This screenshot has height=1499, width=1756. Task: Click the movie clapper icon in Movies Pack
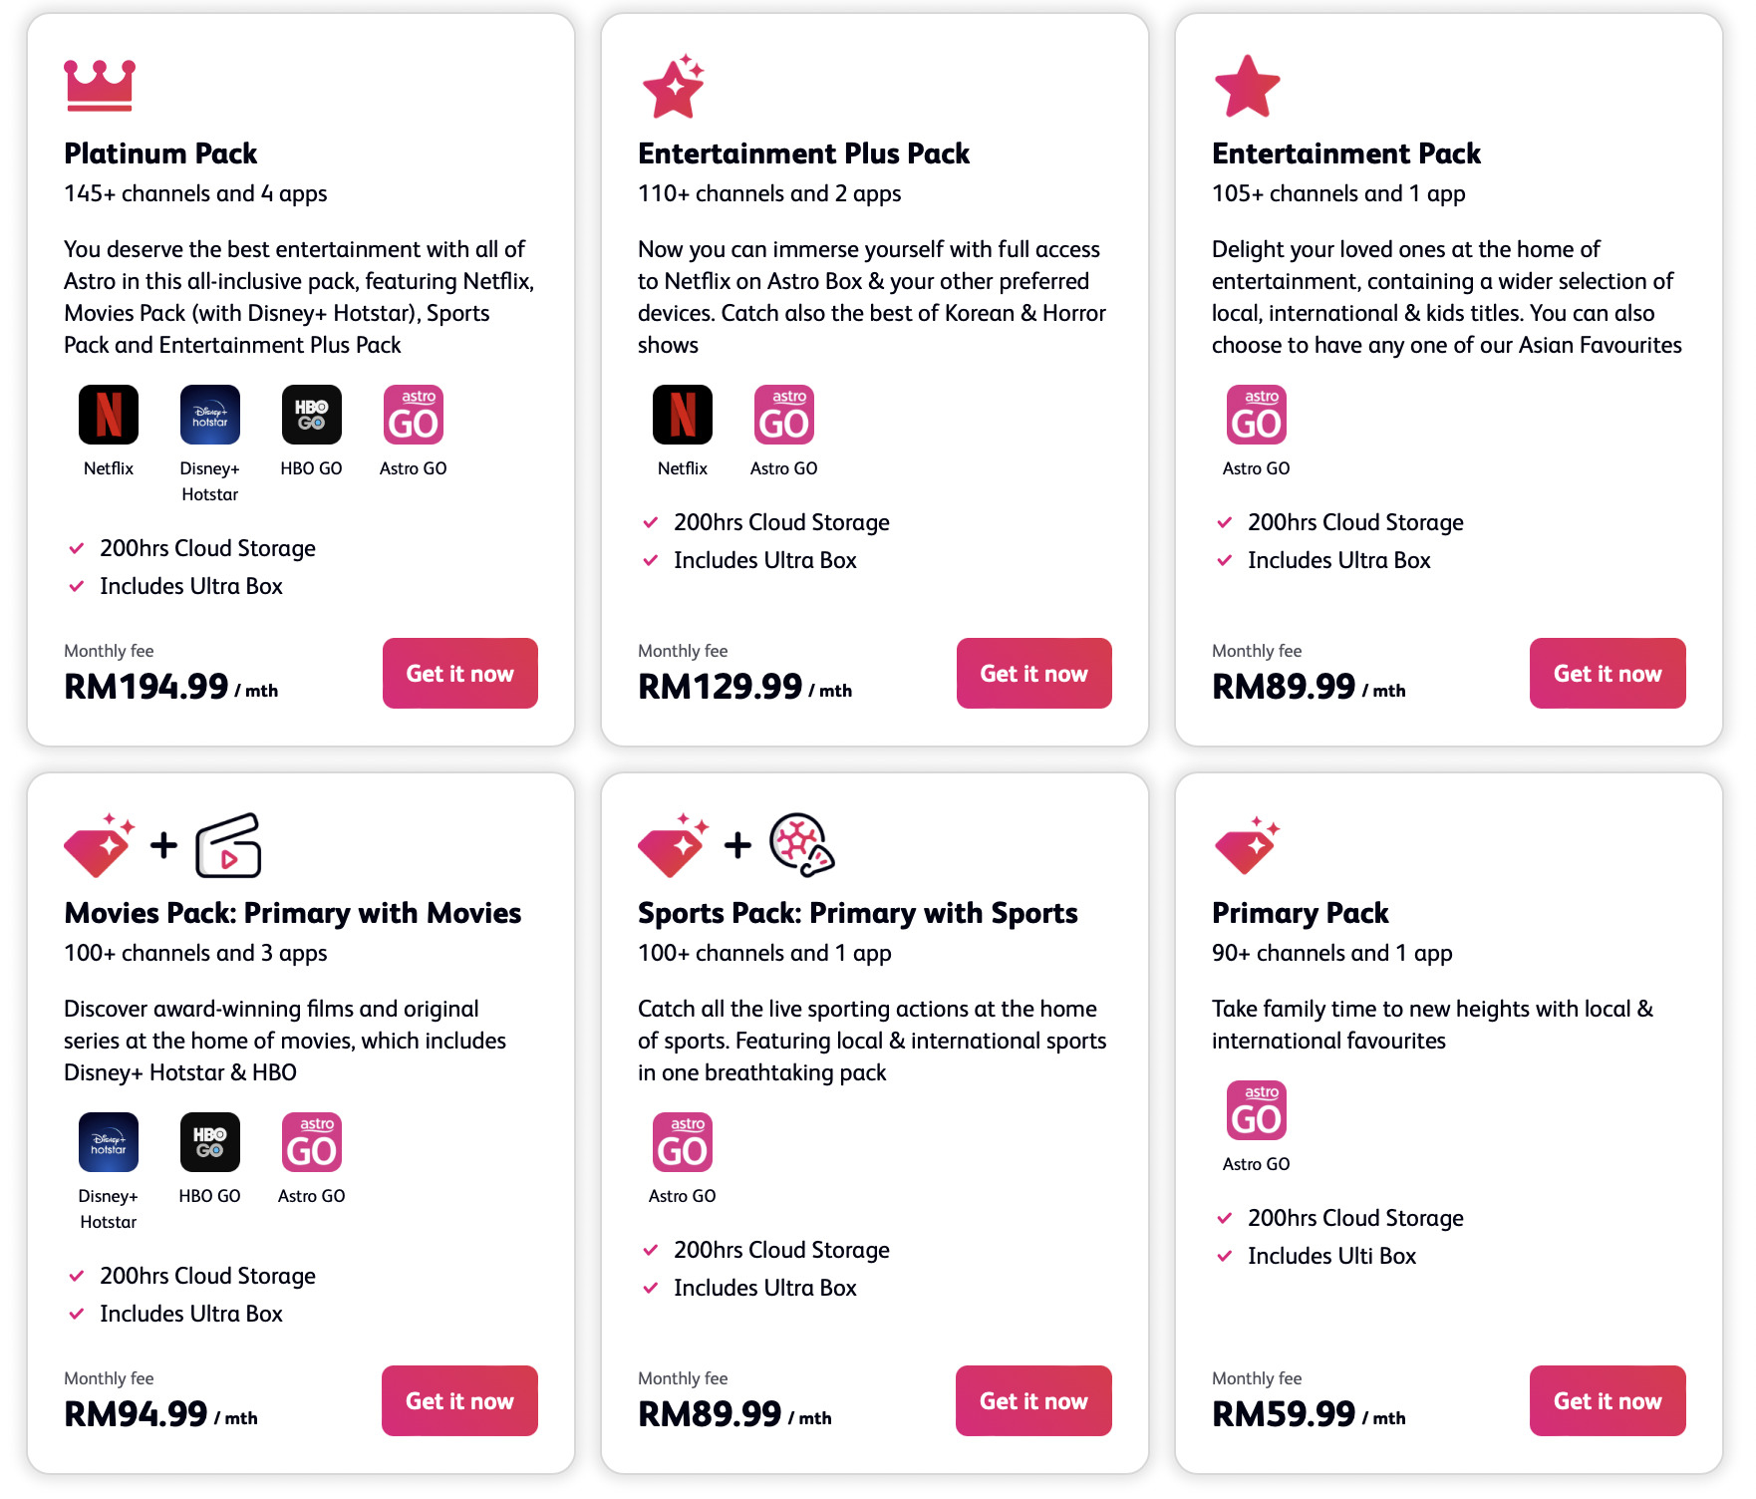pos(228,846)
